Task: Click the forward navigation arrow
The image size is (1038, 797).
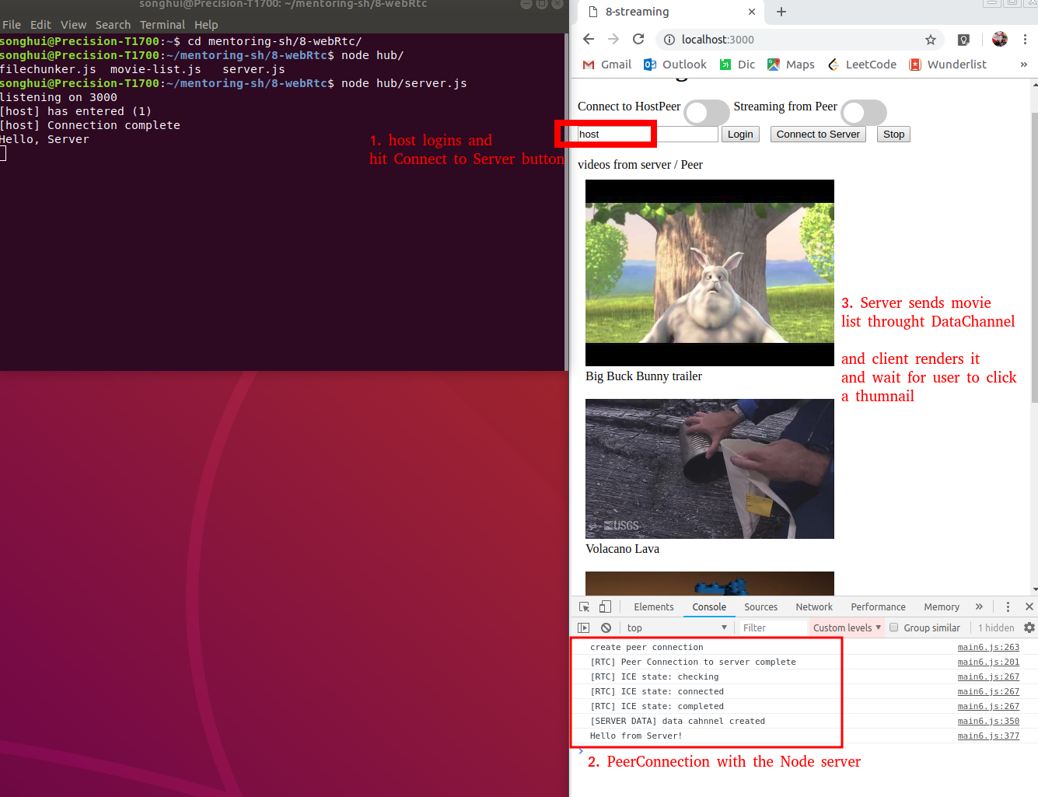Action: 613,40
